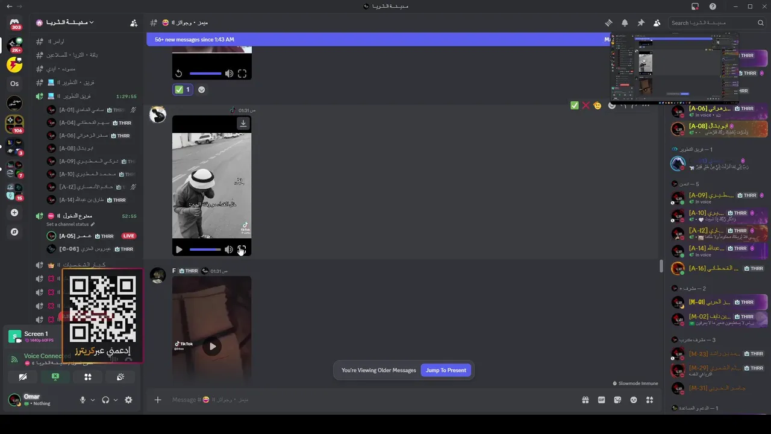Toggle green checkmark reaction count 1
771x434 pixels.
tap(183, 89)
